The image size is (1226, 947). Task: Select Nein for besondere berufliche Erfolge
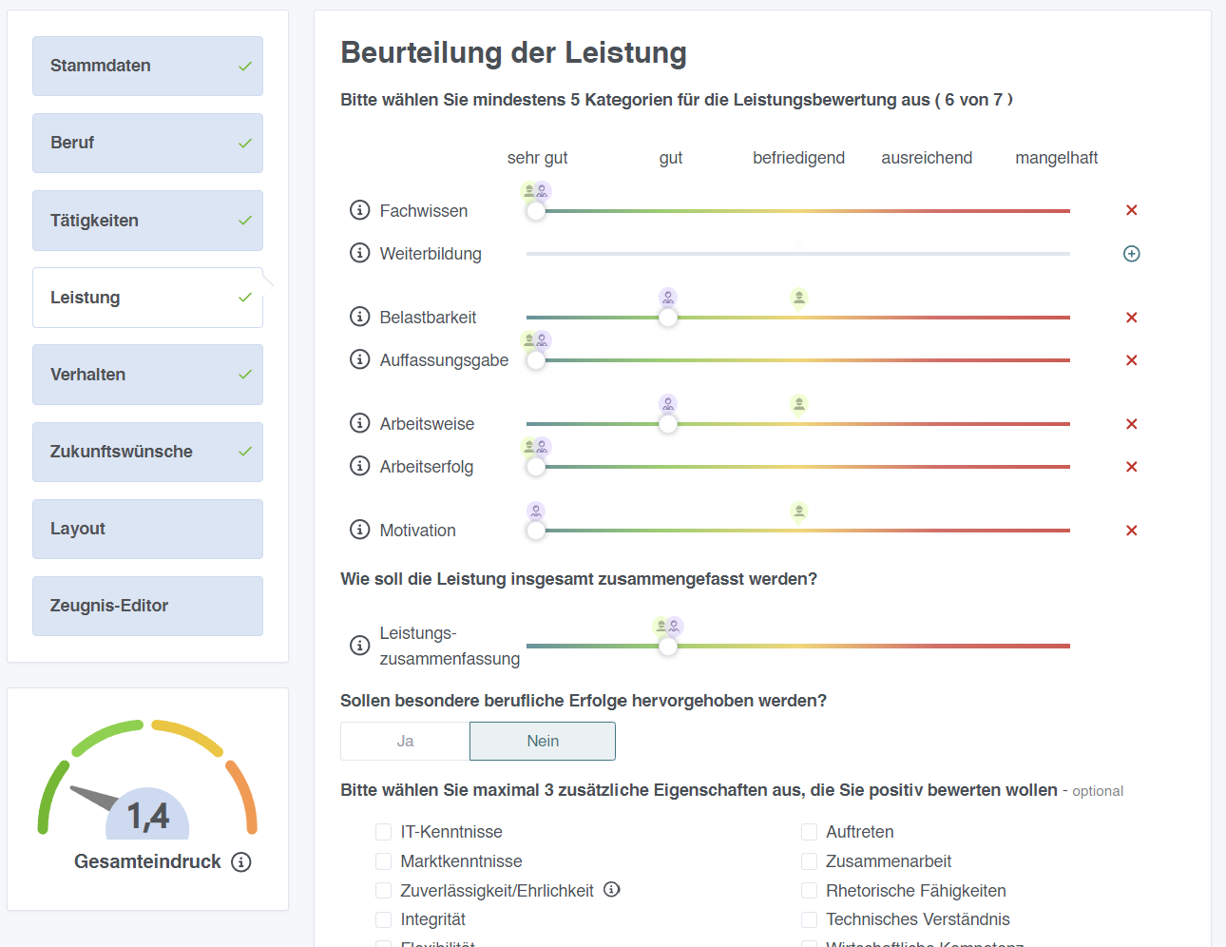[x=543, y=742]
